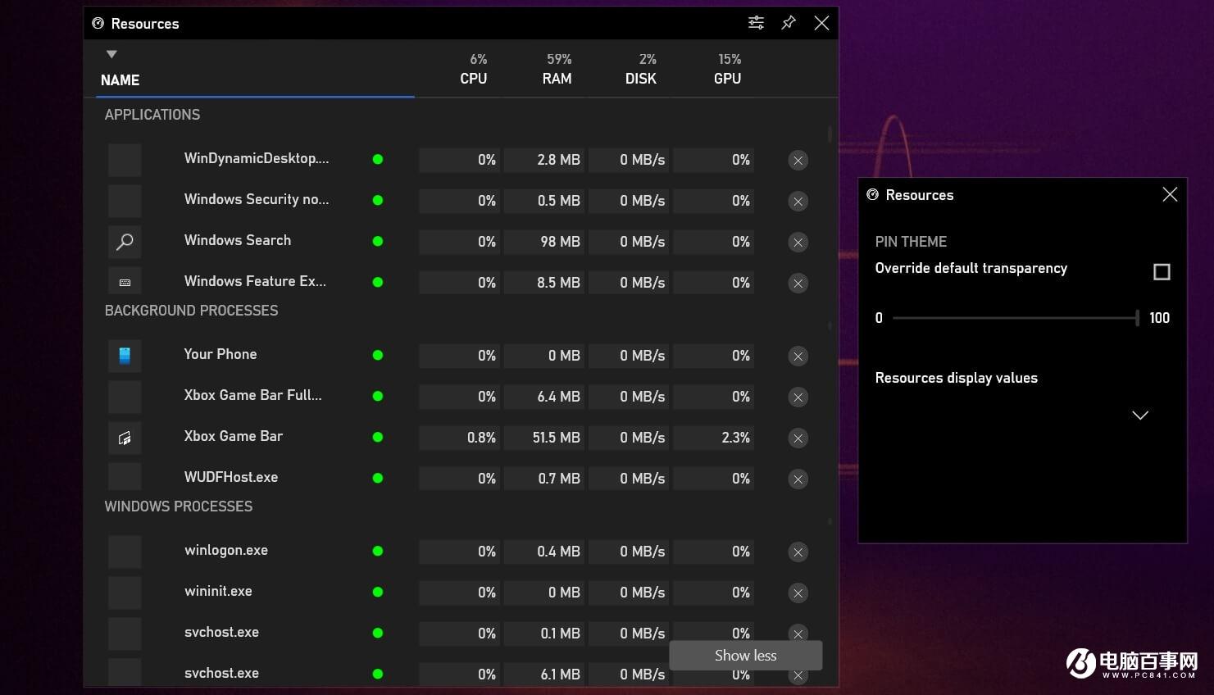Pin the Resources widget
The image size is (1214, 695).
coord(789,23)
